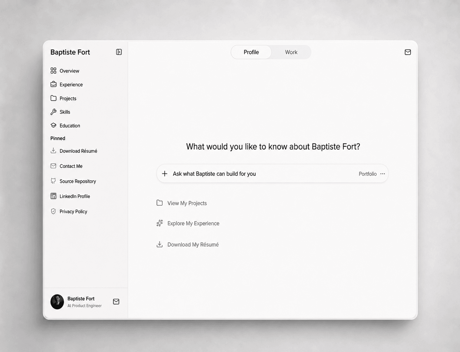Switch to the Profile tab
Screen dimensions: 460x352
[251, 52]
